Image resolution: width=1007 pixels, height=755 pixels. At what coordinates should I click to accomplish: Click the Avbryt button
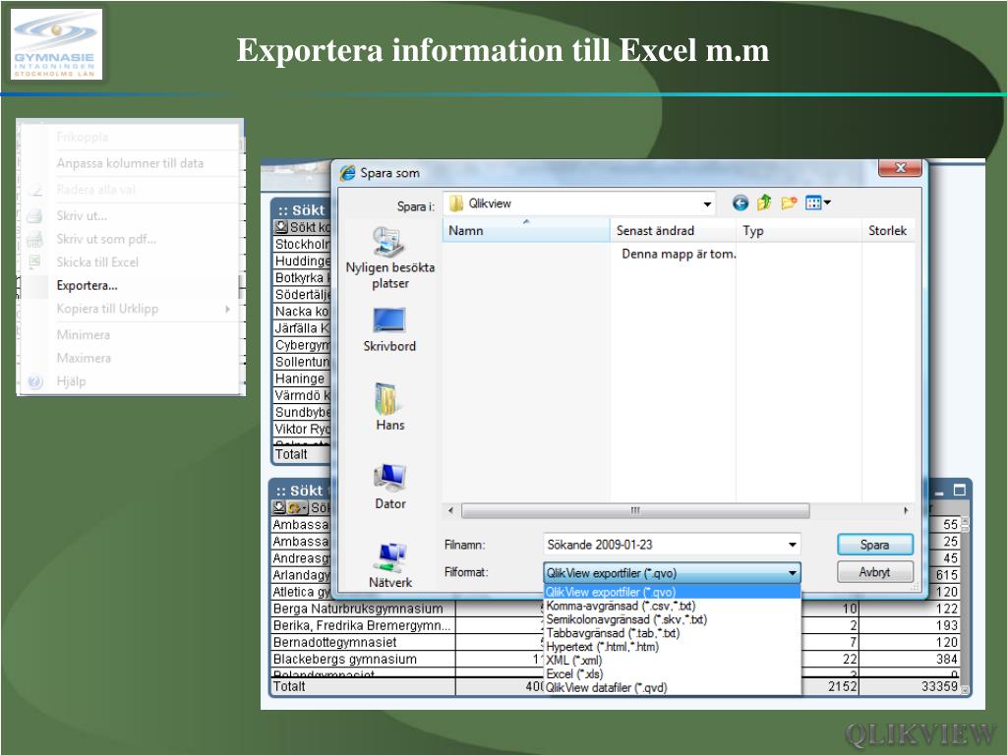coord(874,571)
